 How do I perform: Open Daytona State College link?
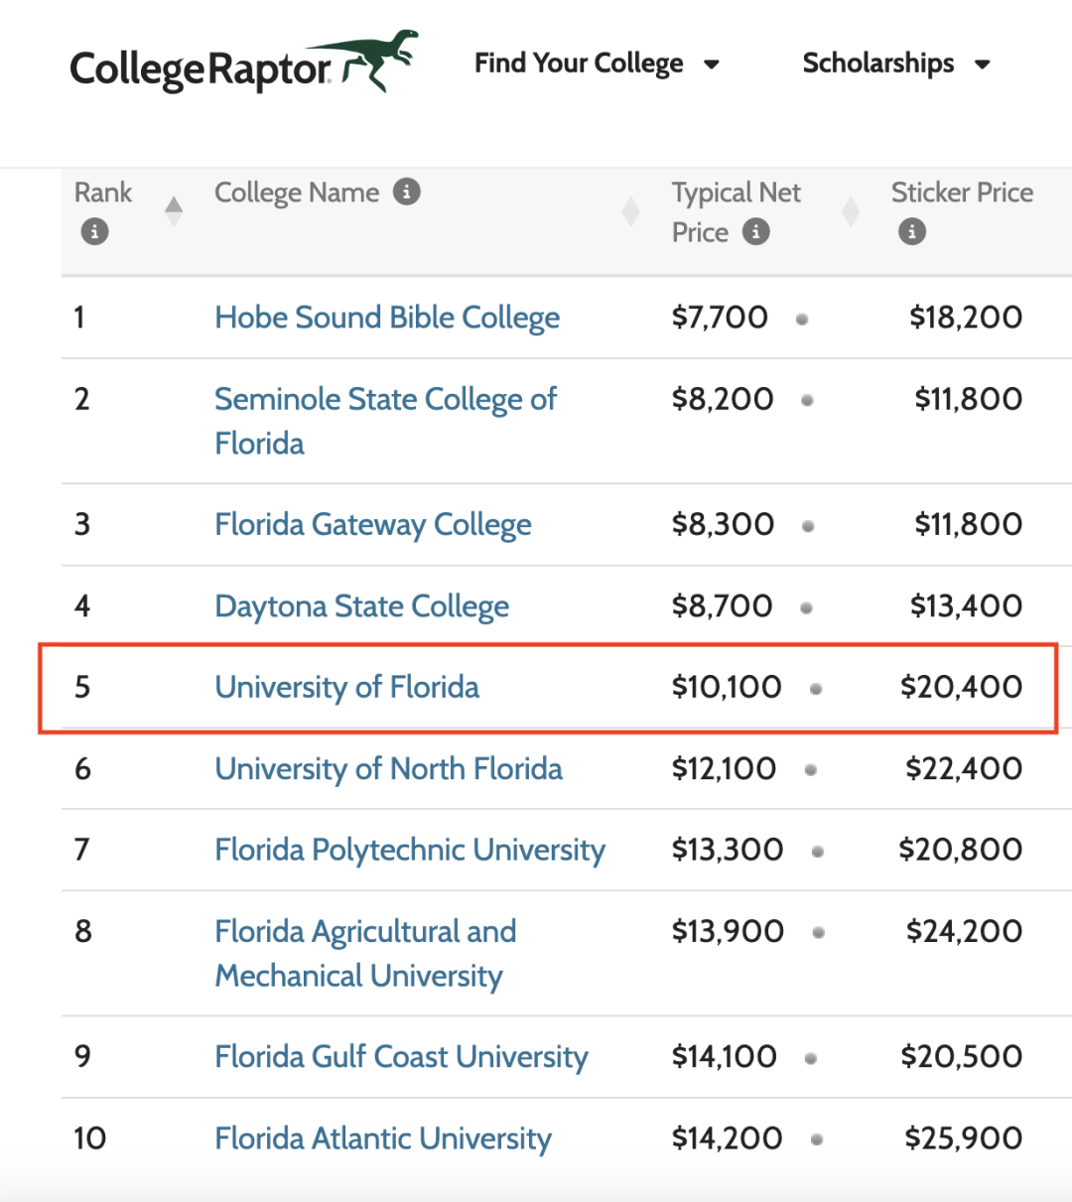[x=362, y=606]
